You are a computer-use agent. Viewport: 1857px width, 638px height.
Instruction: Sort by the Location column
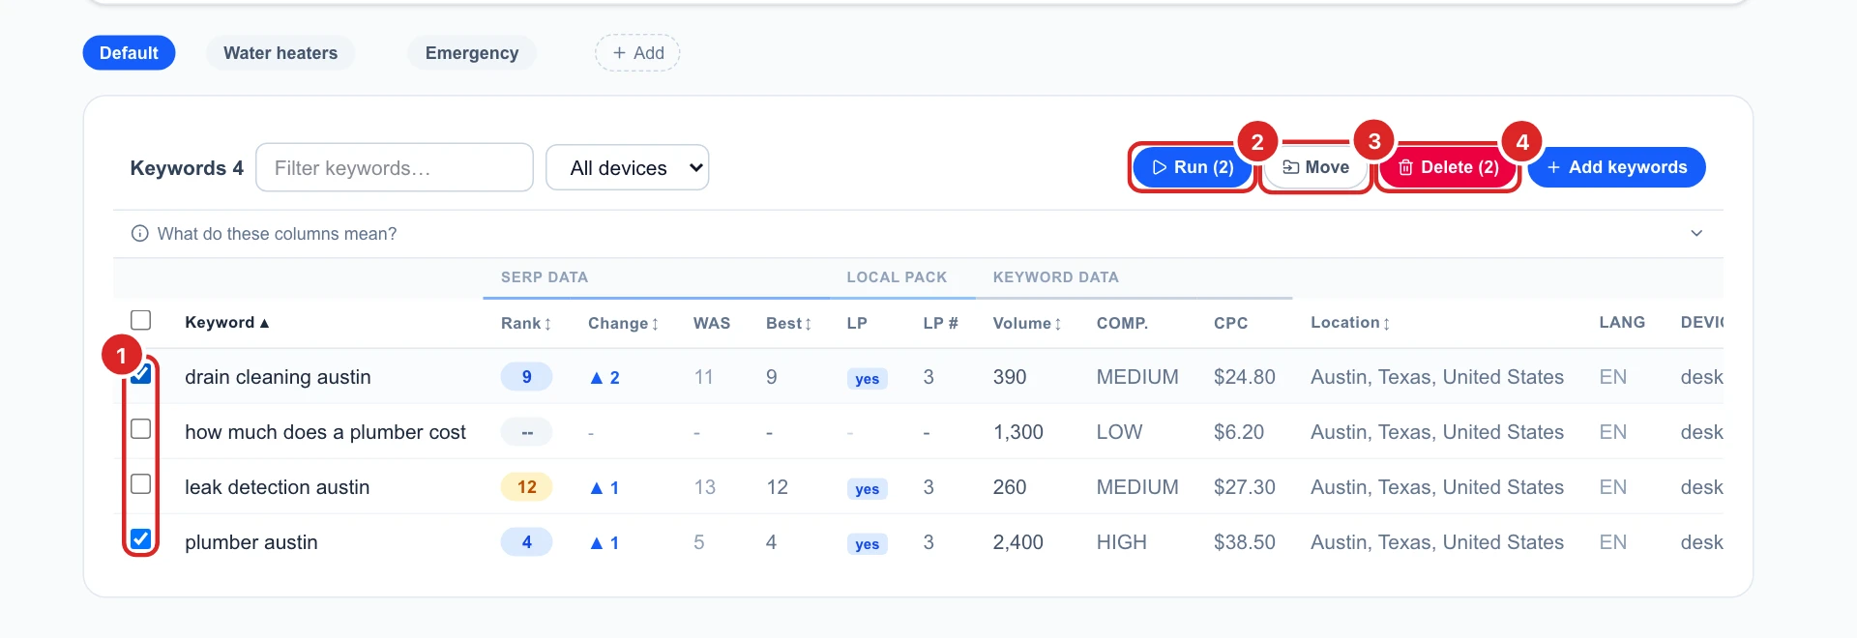pos(1350,323)
